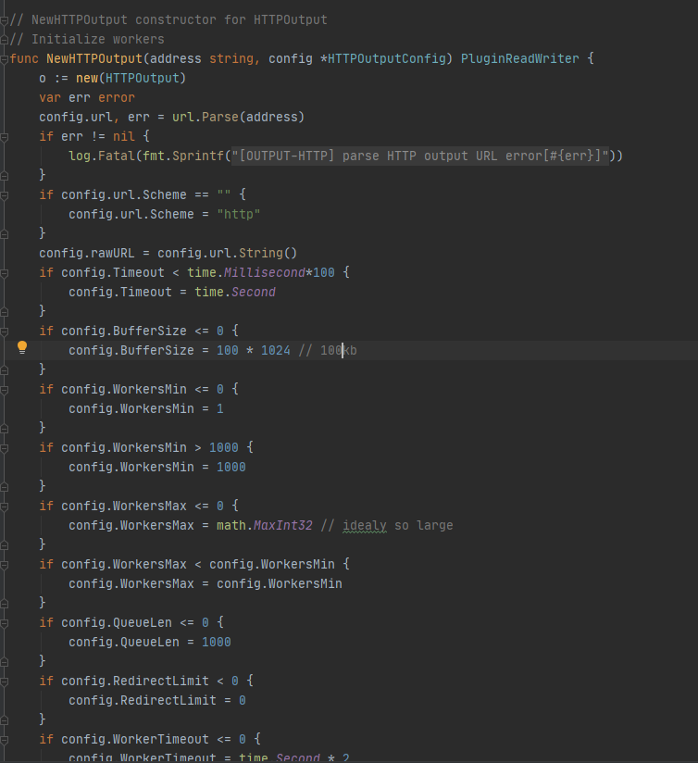Collapse the 'if config.WorkersMin <= 0' fold marker
This screenshot has height=763, width=698.
(x=4, y=390)
